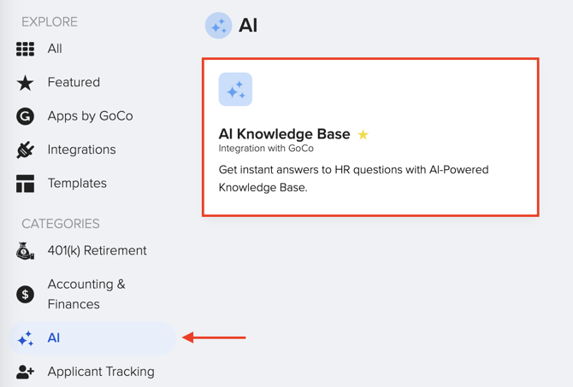Screen dimensions: 573x387
Task: Open the Applicant Tracking category
Action: (x=101, y=372)
